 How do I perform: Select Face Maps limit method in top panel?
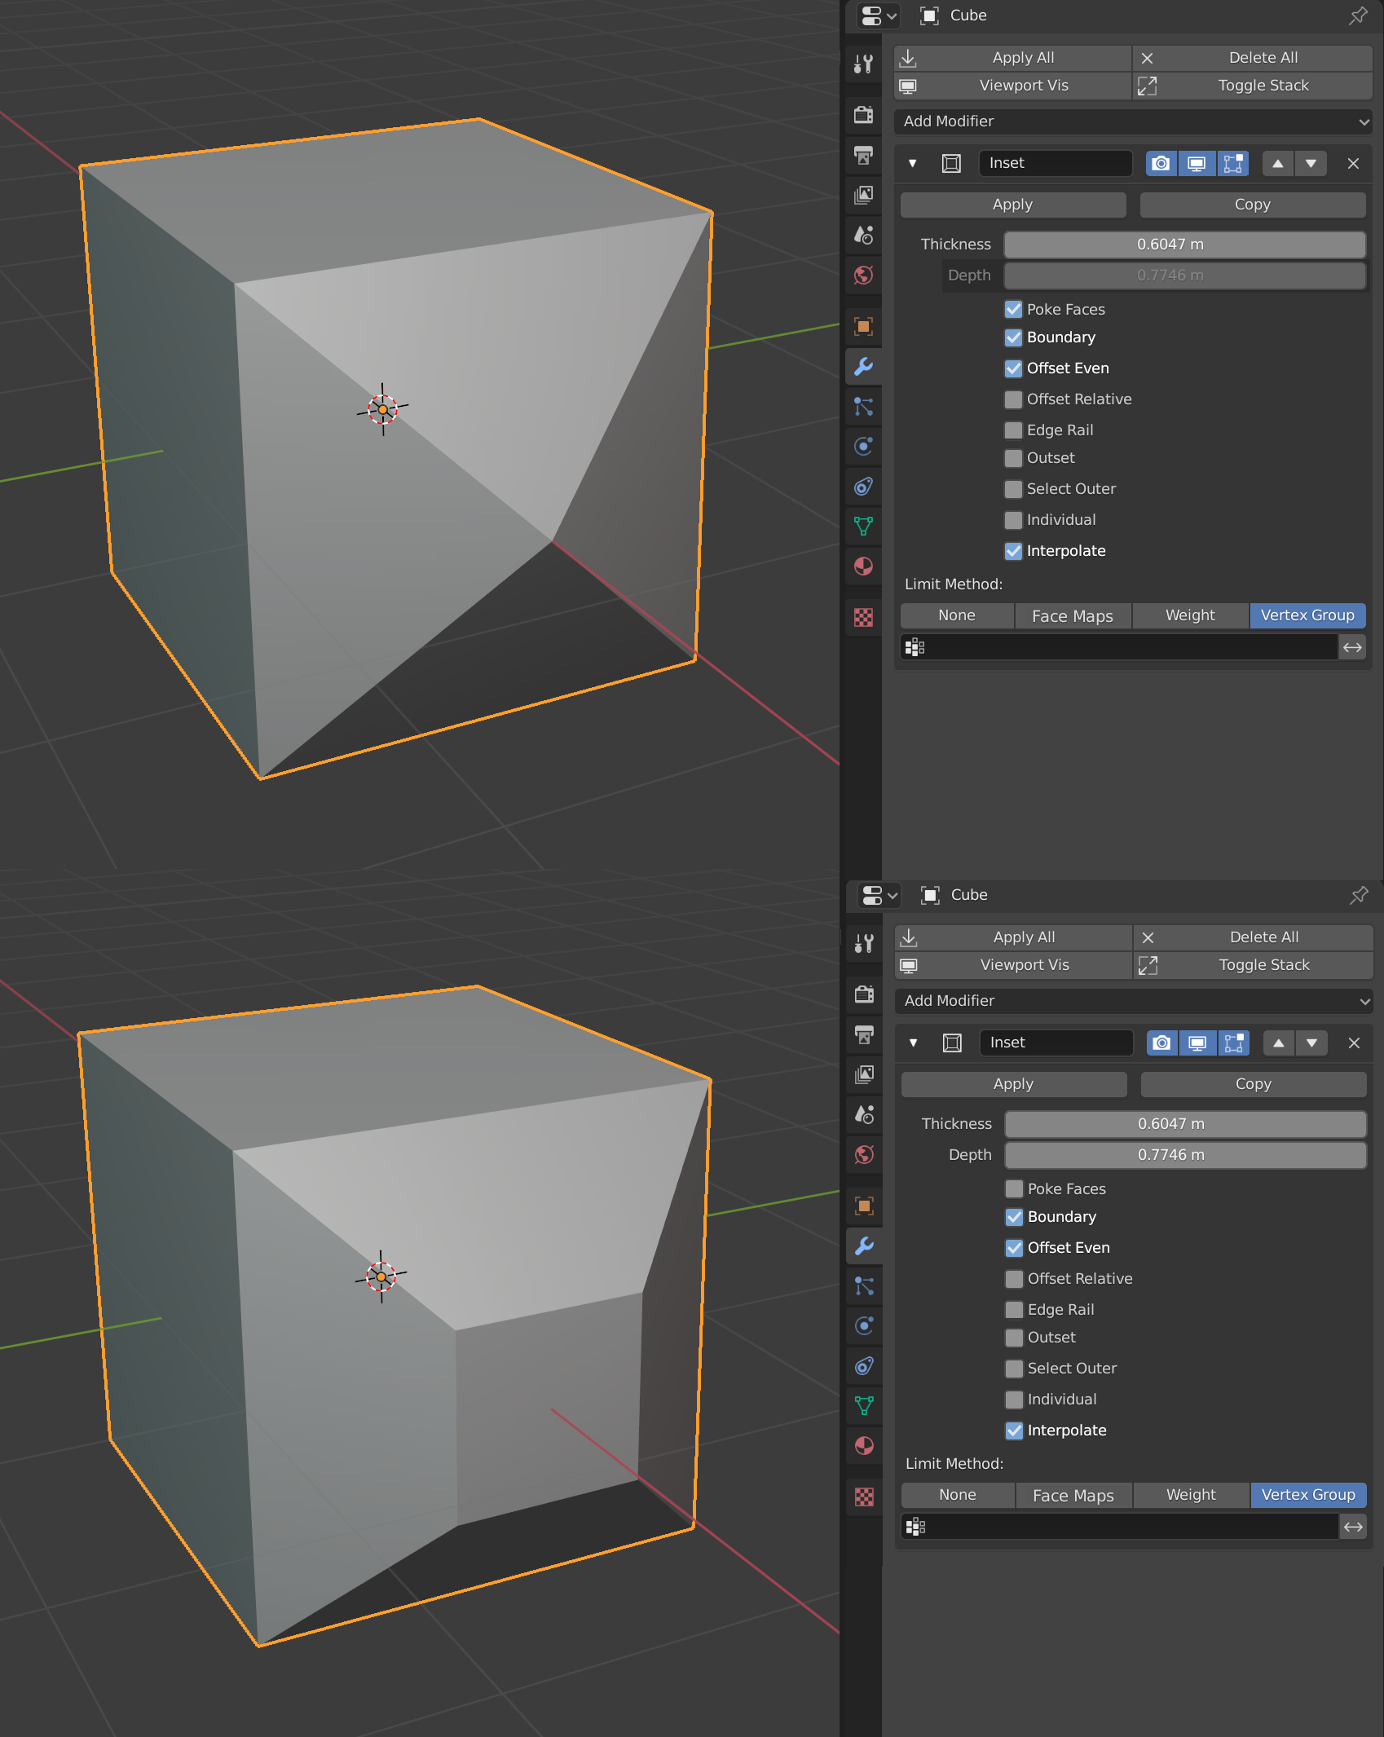pyautogui.click(x=1073, y=615)
